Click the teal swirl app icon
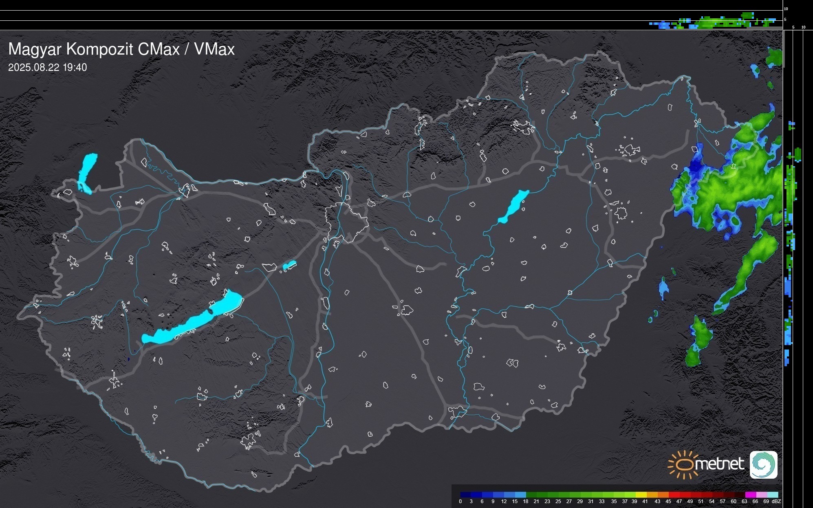Screen dimensions: 813x508 (763, 464)
